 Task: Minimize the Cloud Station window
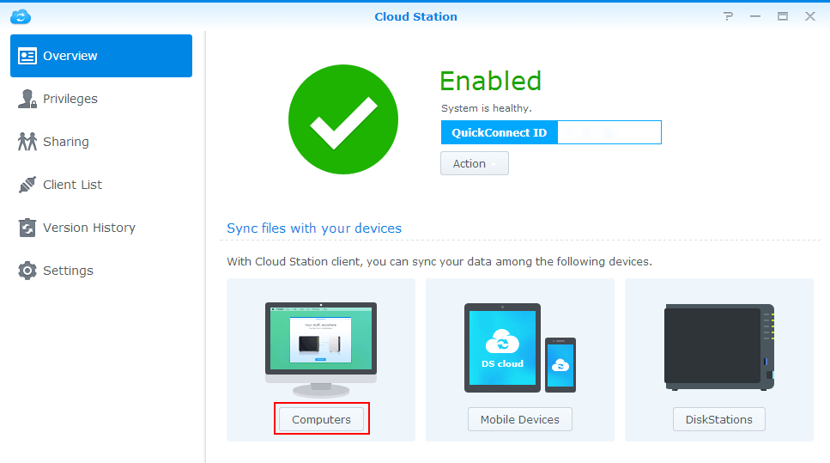coord(755,16)
